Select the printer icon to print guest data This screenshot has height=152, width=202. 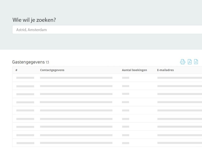tap(183, 61)
